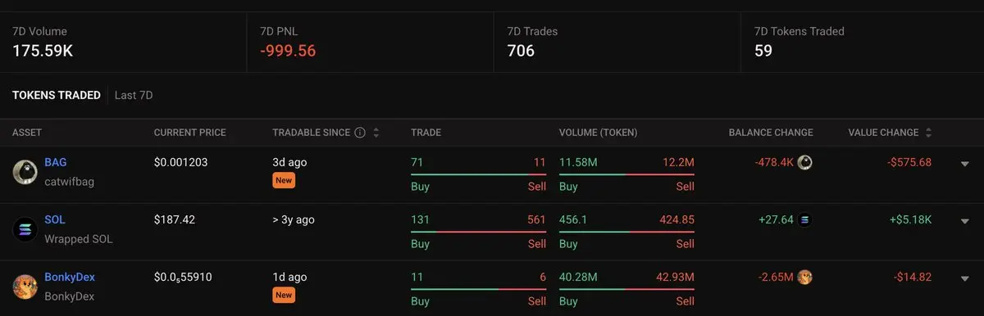Sort by Value Change column arrows
Screen dimensions: 984x316
point(928,133)
